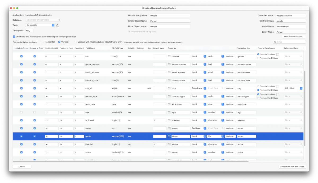Click the Field Name column header

click(90, 48)
